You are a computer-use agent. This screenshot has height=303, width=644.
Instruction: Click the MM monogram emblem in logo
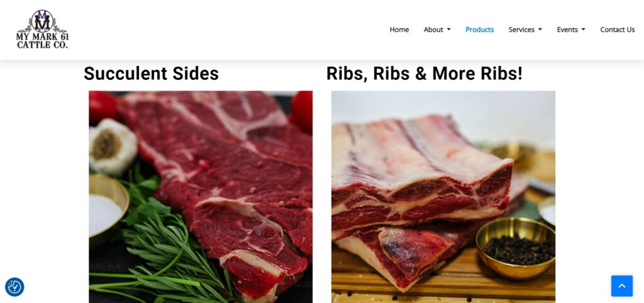(x=42, y=21)
